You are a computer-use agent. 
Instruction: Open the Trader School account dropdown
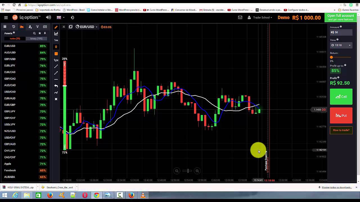pyautogui.click(x=260, y=17)
